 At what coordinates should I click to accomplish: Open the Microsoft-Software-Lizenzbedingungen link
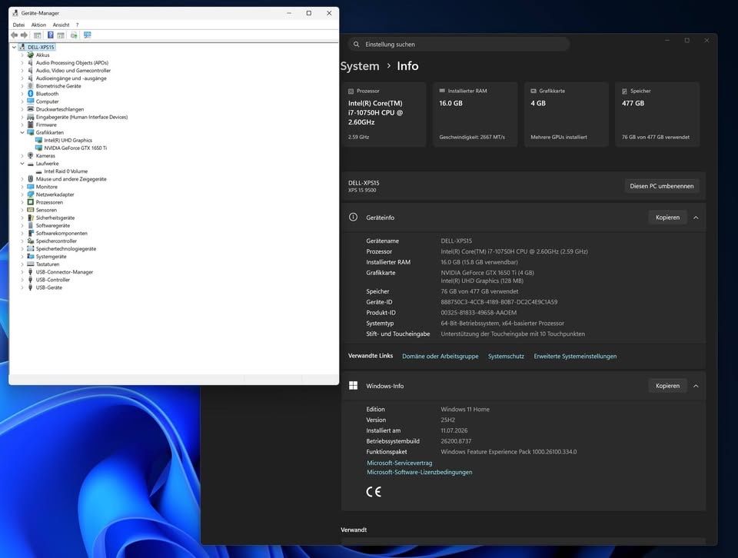(x=420, y=472)
